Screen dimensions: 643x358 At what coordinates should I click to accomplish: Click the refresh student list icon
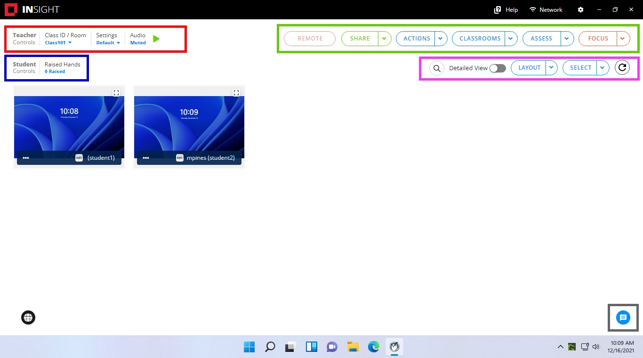622,68
